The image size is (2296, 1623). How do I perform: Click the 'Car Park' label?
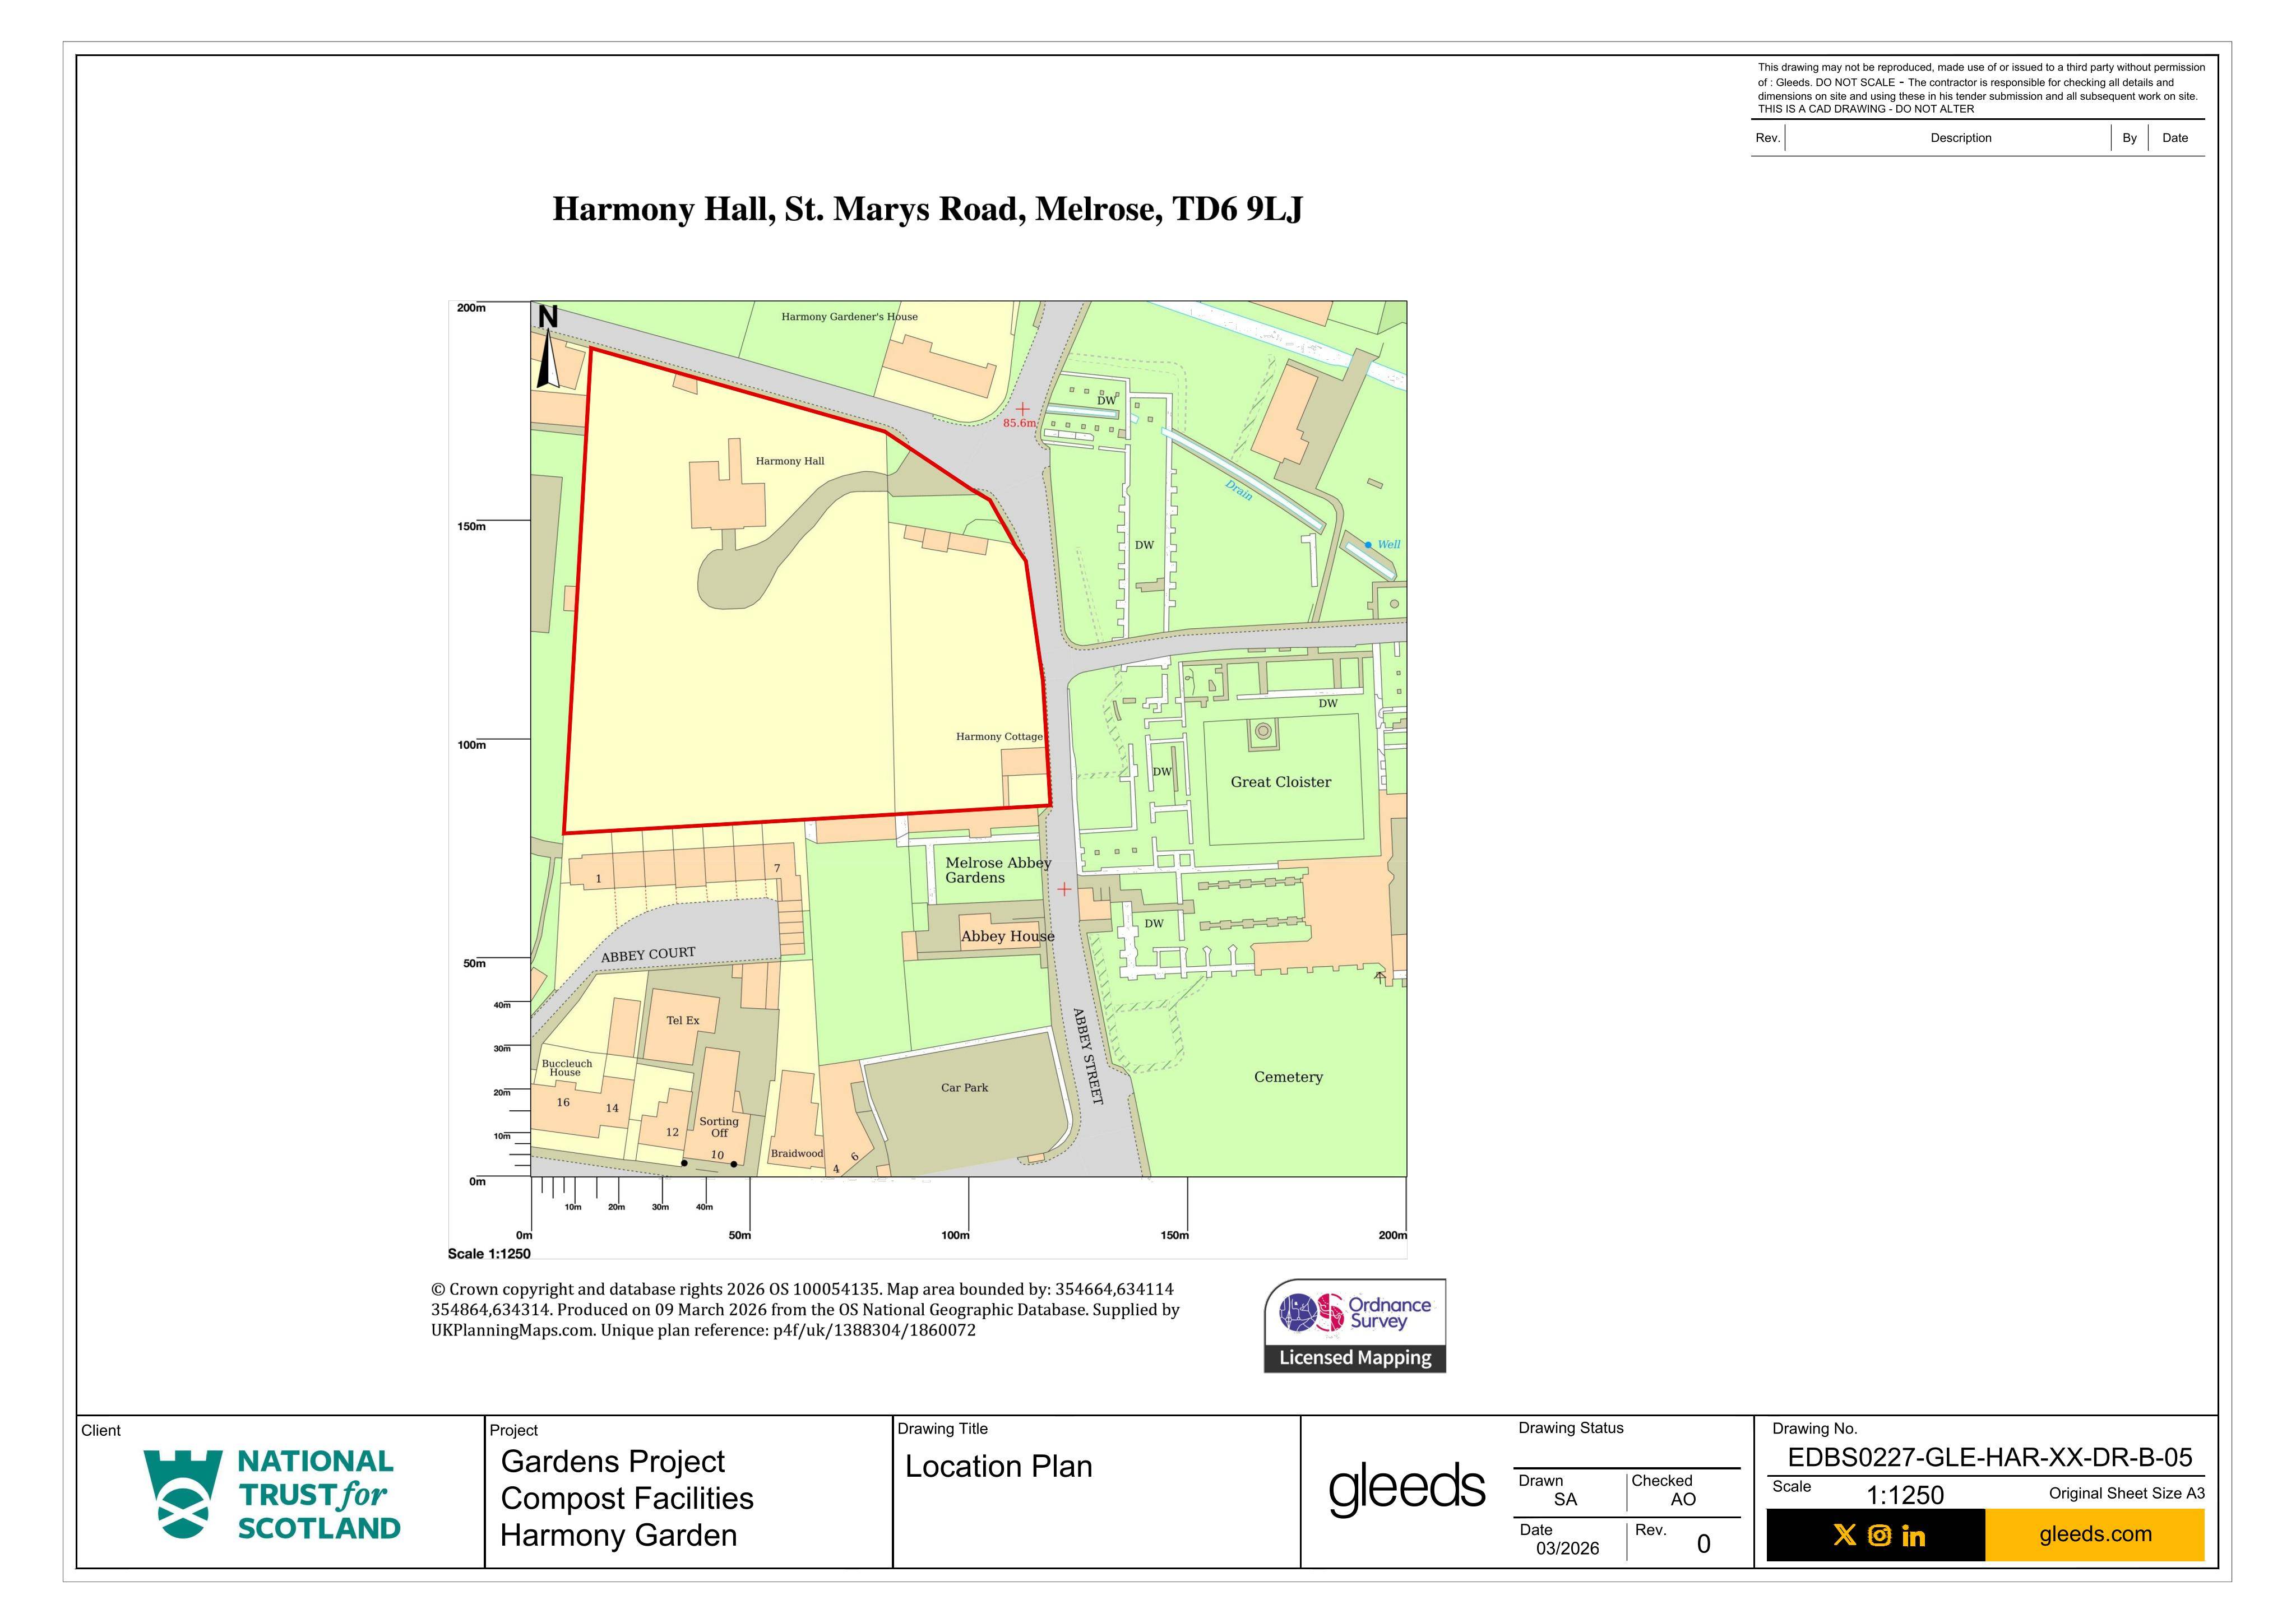964,1088
